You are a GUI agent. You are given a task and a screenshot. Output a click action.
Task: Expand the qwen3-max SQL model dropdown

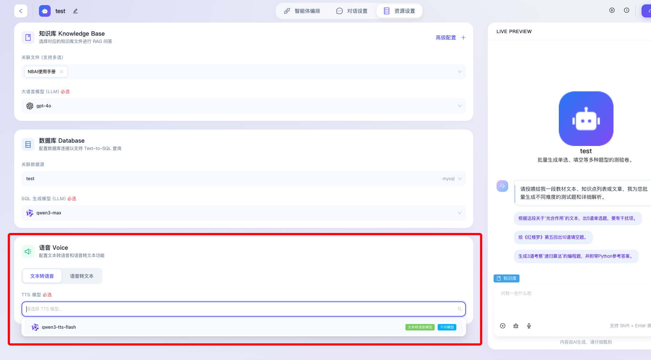click(x=243, y=213)
